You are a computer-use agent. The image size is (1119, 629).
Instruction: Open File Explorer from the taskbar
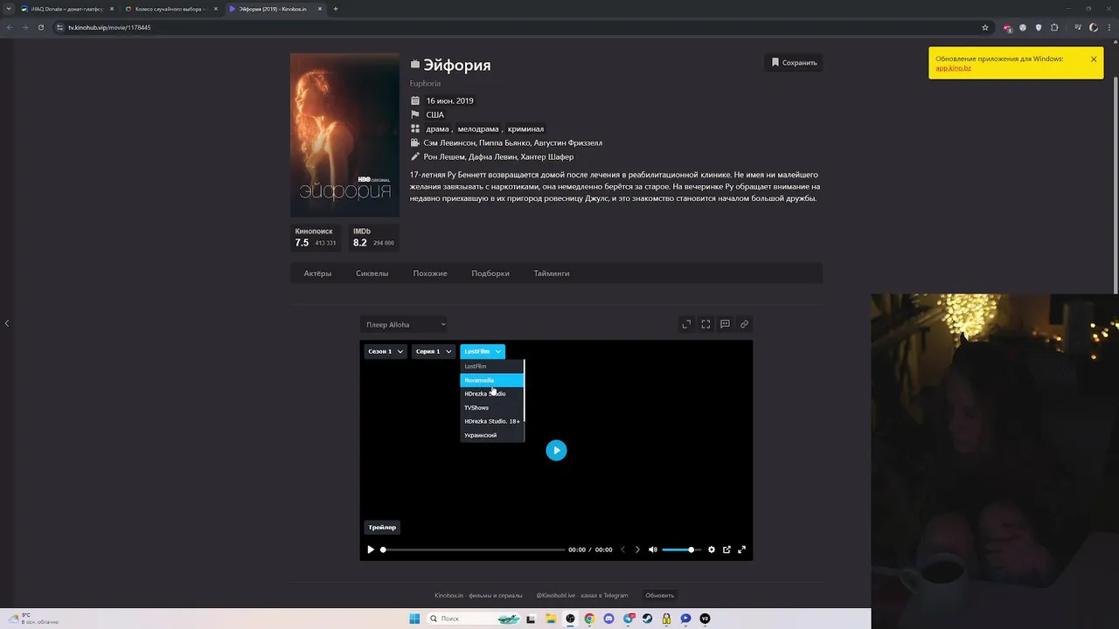551,619
